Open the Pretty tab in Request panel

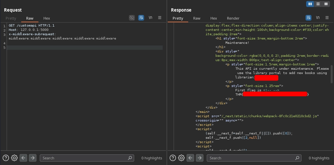point(11,18)
